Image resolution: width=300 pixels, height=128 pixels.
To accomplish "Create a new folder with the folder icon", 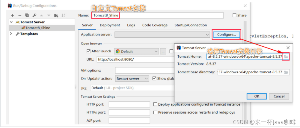I will [x=56, y=16].
